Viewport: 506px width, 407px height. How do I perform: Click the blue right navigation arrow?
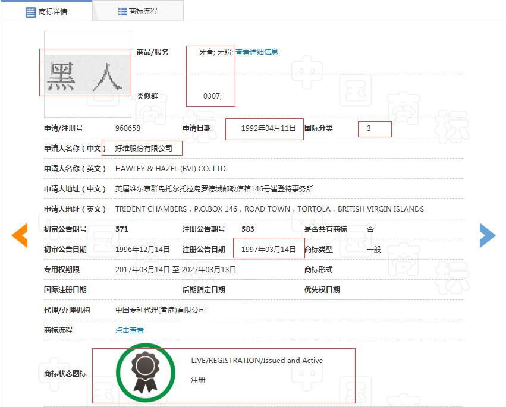488,235
